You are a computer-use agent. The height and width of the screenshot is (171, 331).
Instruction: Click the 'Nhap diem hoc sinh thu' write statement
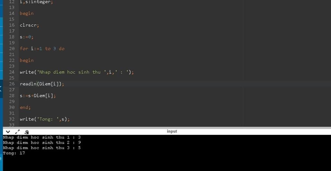point(77,72)
